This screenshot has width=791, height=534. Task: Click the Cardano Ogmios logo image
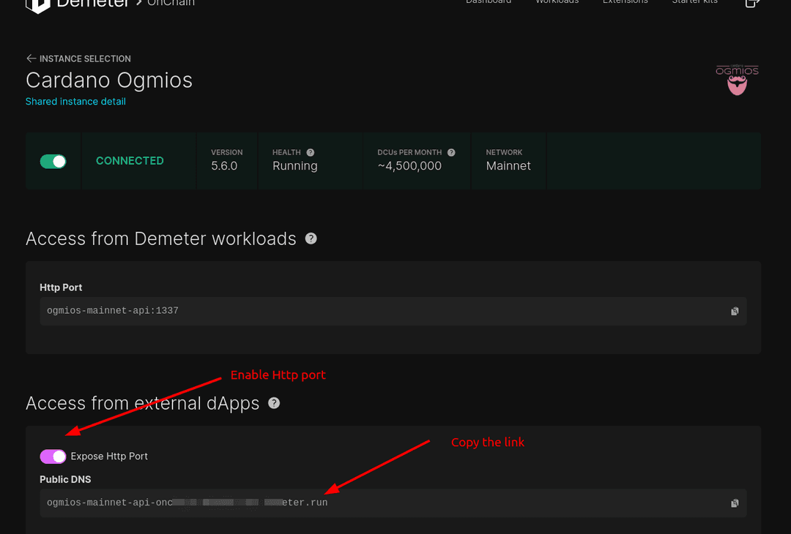click(x=737, y=80)
